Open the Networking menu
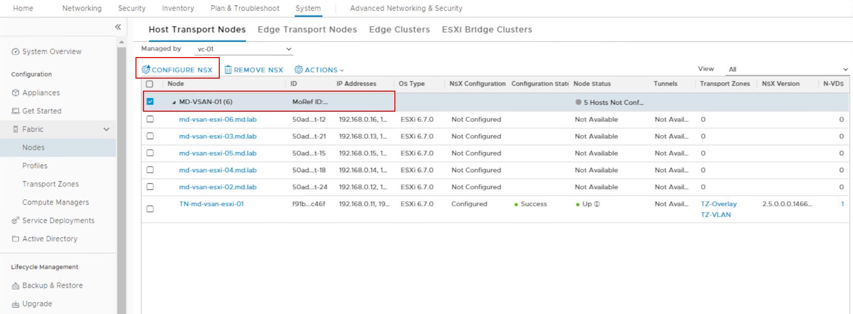853x314 pixels. 82,9
